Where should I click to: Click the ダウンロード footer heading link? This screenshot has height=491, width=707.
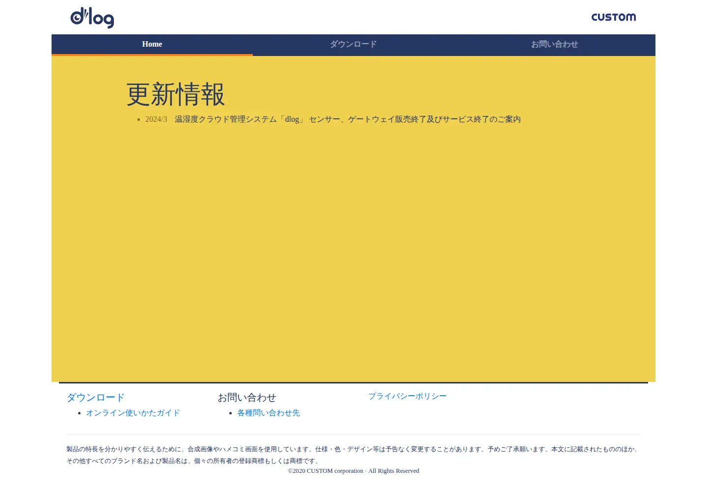coord(96,397)
